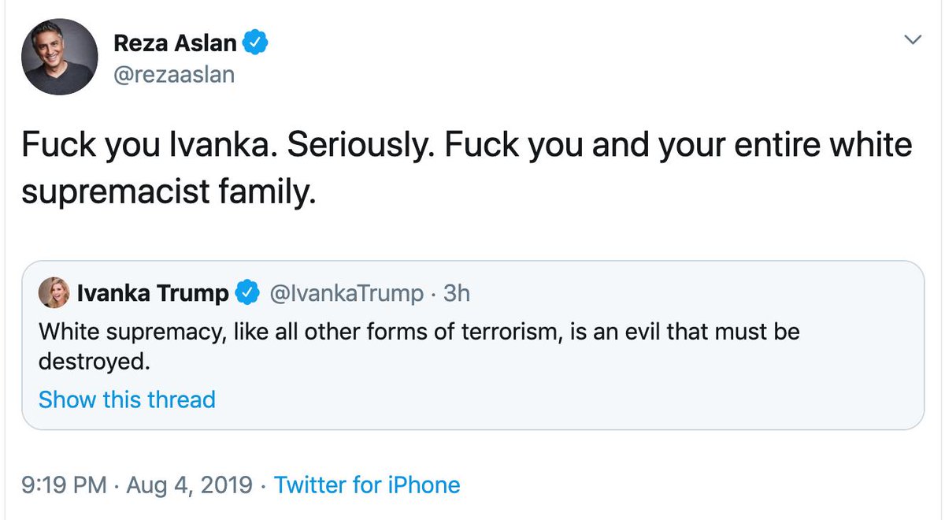Viewport: 945px width, 520px height.
Task: Click the words supremacist family in tweet
Action: (168, 191)
